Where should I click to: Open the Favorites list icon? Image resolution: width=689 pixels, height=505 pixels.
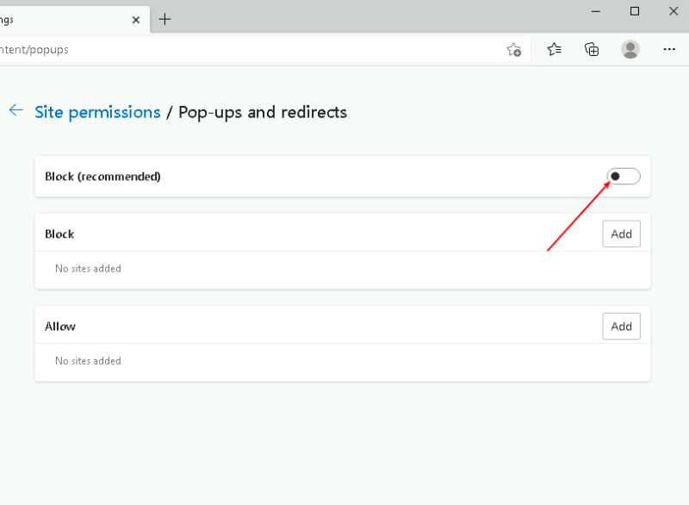554,49
